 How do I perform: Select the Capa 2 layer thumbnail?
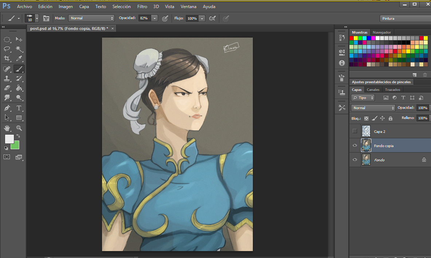(366, 131)
